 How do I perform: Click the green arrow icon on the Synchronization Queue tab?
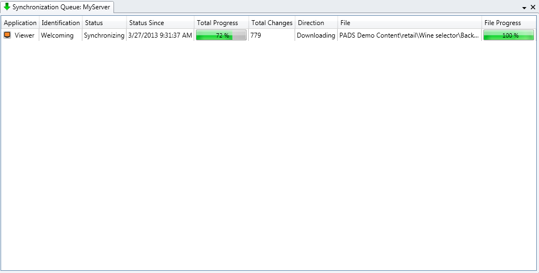[7, 7]
